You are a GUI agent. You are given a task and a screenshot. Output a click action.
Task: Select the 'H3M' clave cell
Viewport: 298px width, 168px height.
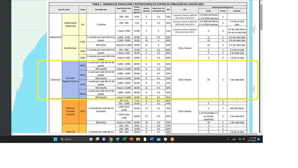(x=83, y=58)
